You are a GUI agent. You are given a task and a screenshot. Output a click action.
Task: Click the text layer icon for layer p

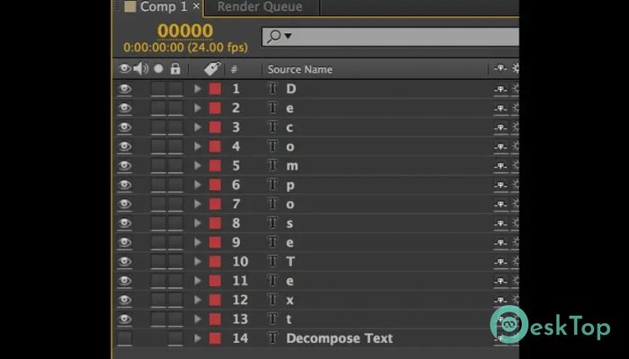click(x=273, y=185)
